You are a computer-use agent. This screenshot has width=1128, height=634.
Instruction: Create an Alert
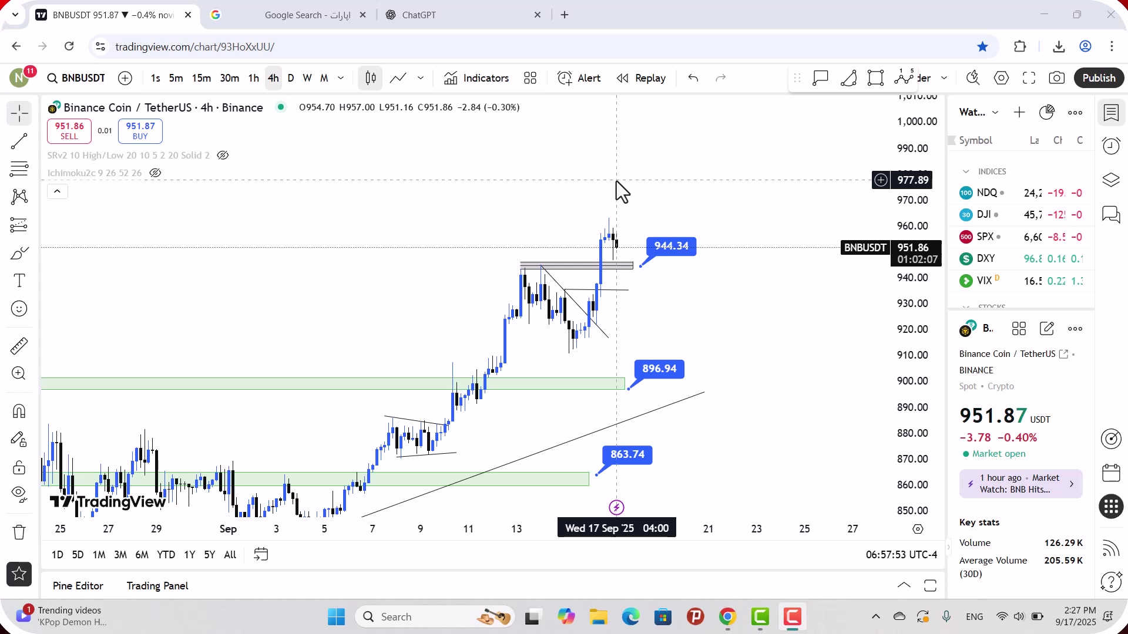pyautogui.click(x=579, y=78)
